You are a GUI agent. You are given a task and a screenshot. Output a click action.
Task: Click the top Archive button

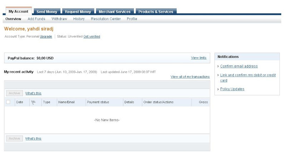coord(14,93)
